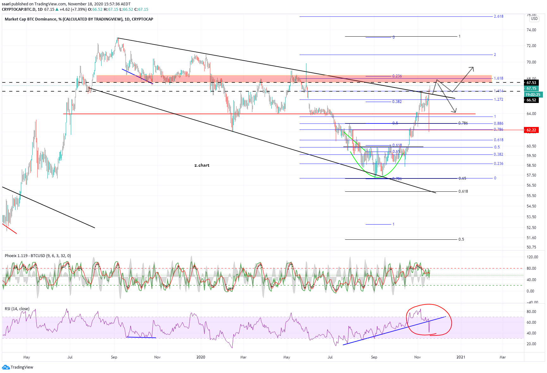Click the 70.00 price axis label

tap(532, 62)
